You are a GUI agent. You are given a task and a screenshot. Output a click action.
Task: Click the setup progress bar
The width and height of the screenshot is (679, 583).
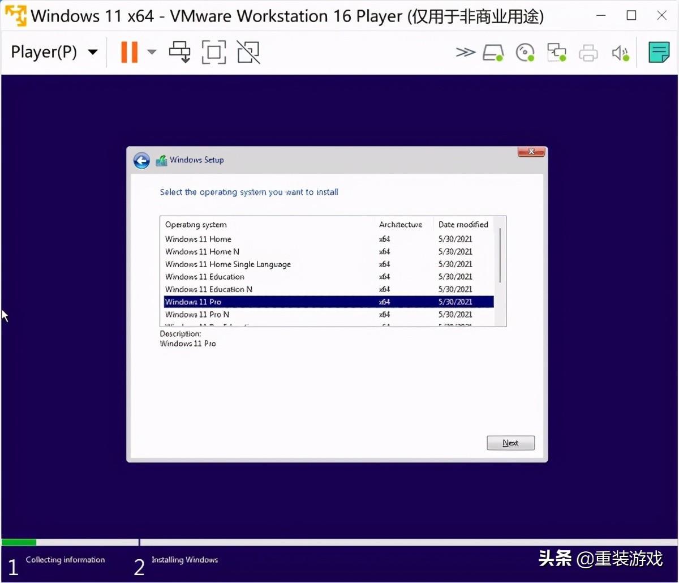[x=339, y=542]
